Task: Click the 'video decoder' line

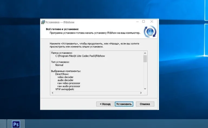Action: click(65, 77)
